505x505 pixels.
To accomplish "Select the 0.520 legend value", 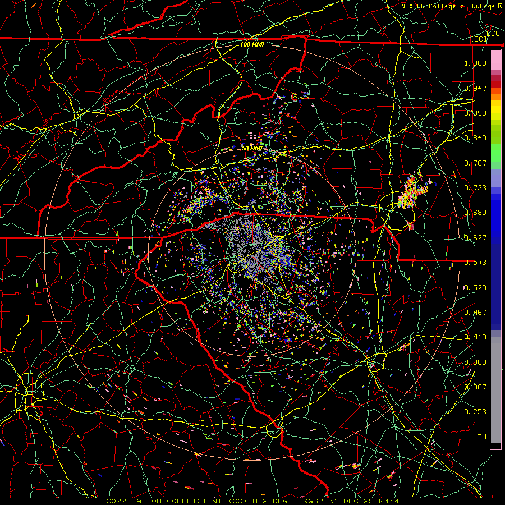I will (475, 288).
